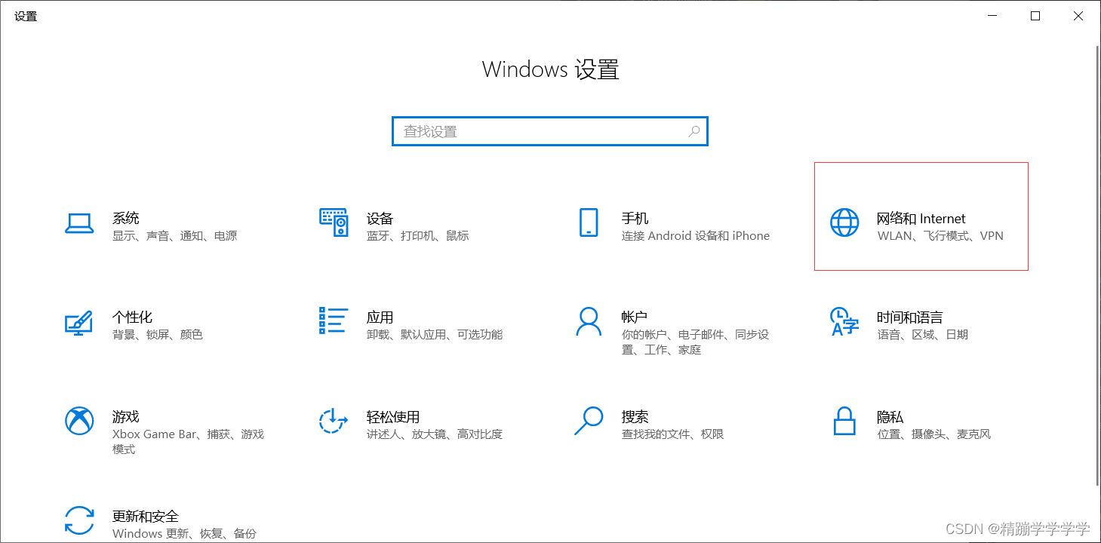Click the 背景、锁屏、颜色 description

(x=158, y=335)
